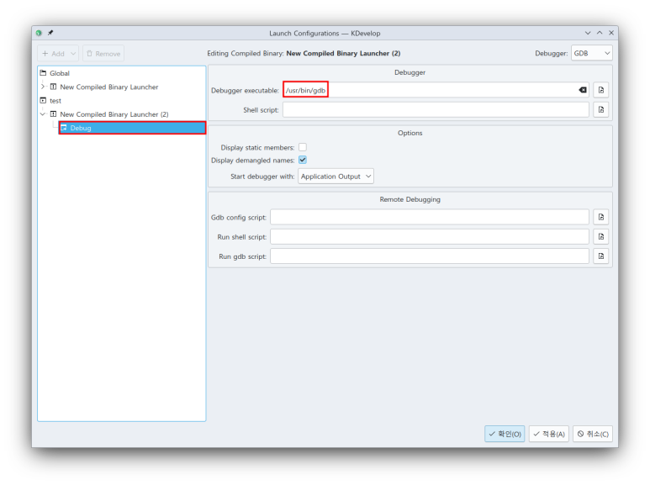Cancel with 취소(C) button

tap(593, 434)
